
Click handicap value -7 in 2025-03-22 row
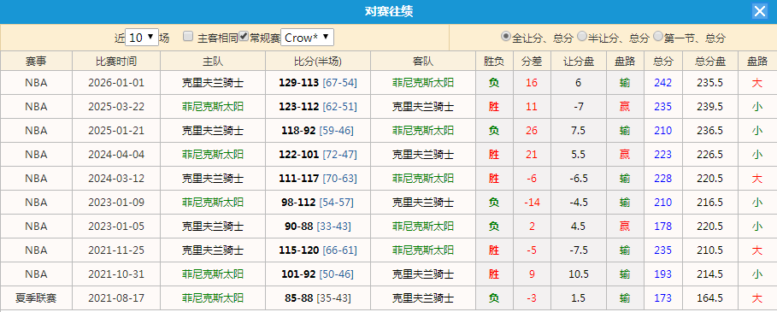point(579,107)
